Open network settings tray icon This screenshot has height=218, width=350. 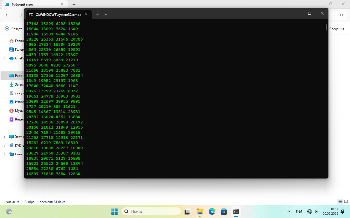(x=310, y=211)
